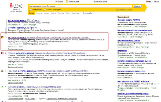This screenshot has height=102, width=161.
Task: Click phone icon beside baltictile.ru address link
Action: (x=118, y=57)
